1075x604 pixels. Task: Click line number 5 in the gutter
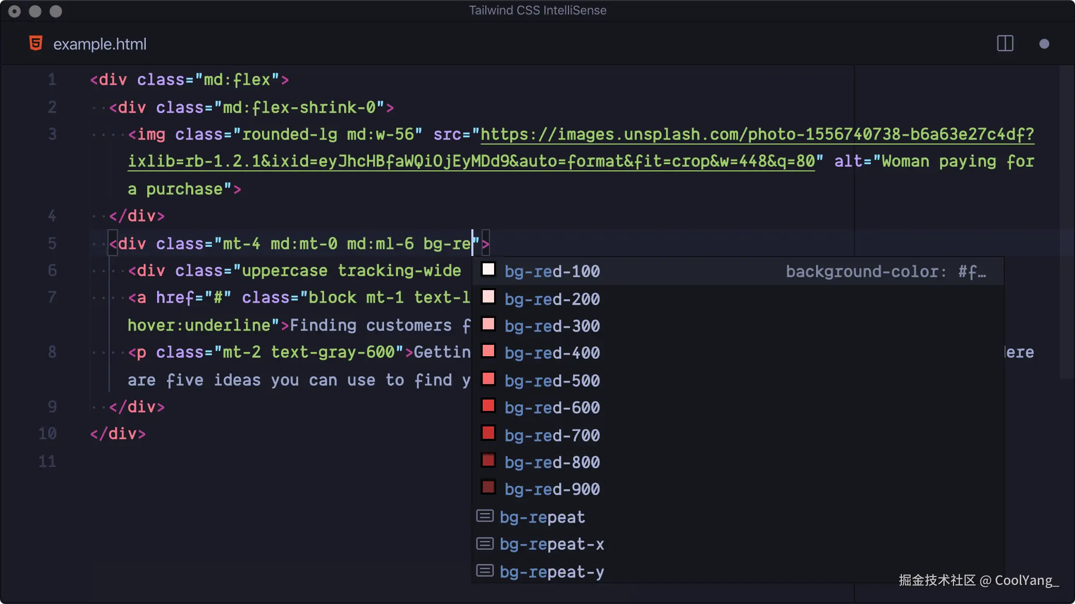tap(52, 243)
